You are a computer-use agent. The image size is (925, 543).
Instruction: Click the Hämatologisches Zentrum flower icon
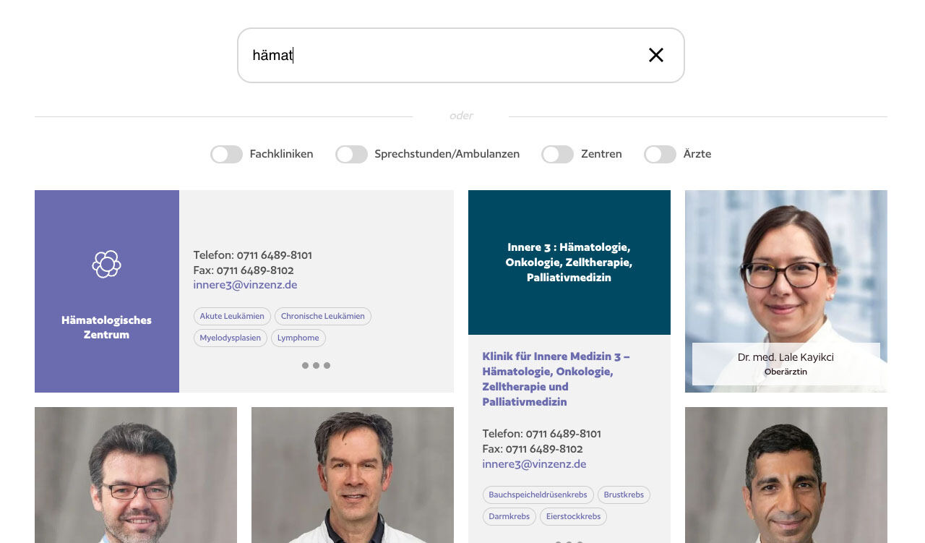click(x=107, y=264)
